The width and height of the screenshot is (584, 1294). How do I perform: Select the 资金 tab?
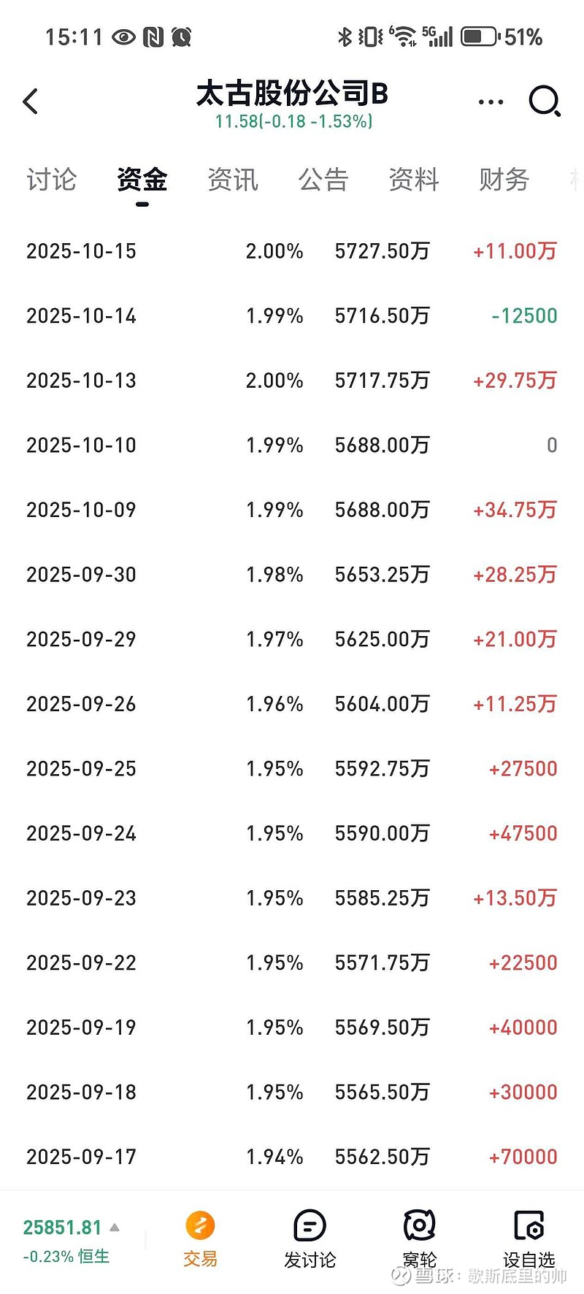tap(142, 180)
